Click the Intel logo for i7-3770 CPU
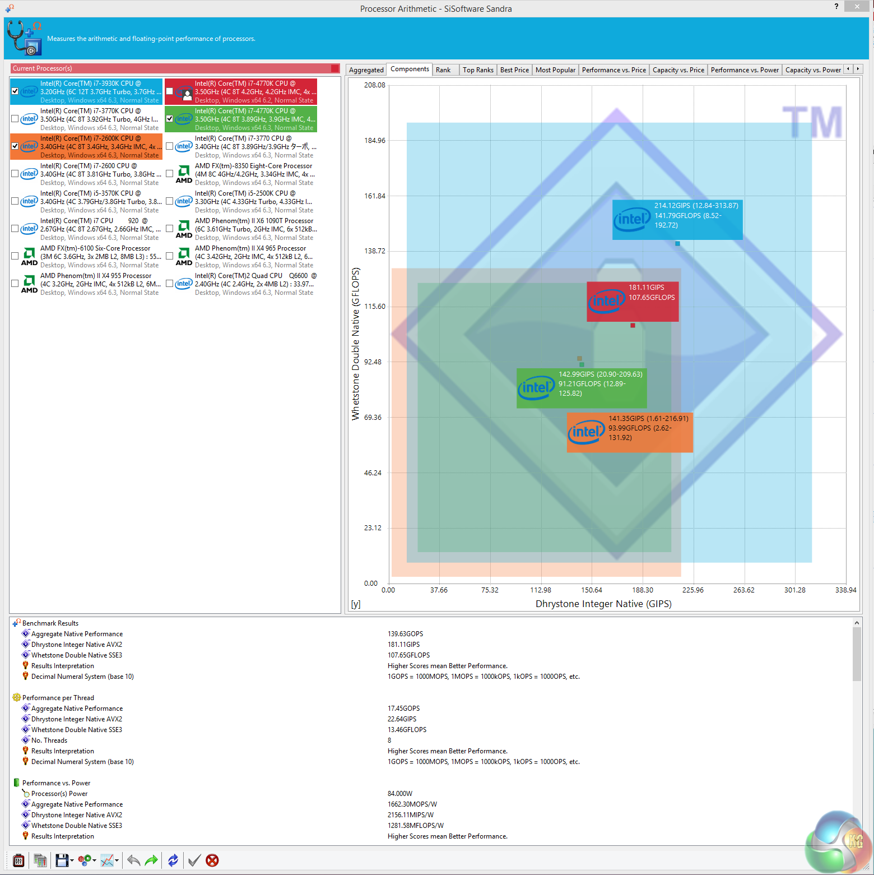 coord(184,146)
